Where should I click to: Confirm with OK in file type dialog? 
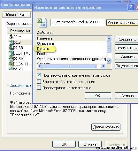click(x=98, y=96)
